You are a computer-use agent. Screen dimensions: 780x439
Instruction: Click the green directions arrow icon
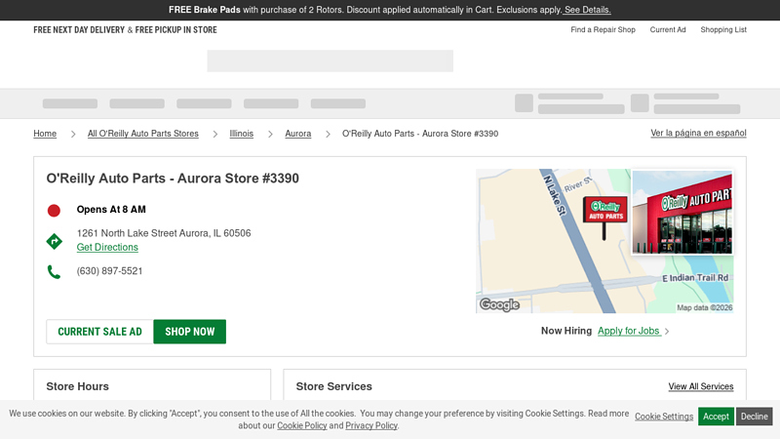[55, 241]
